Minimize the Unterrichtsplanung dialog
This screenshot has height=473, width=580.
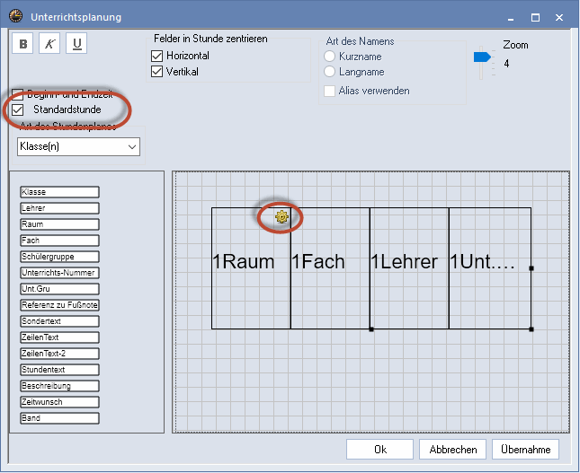[x=511, y=17]
